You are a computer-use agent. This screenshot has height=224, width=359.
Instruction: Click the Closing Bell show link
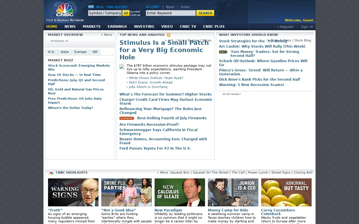[x=303, y=173]
